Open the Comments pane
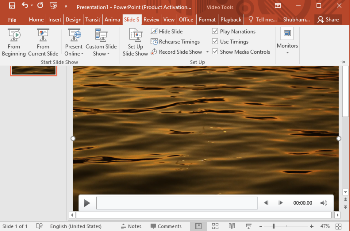This screenshot has height=231, width=350. pyautogui.click(x=166, y=226)
